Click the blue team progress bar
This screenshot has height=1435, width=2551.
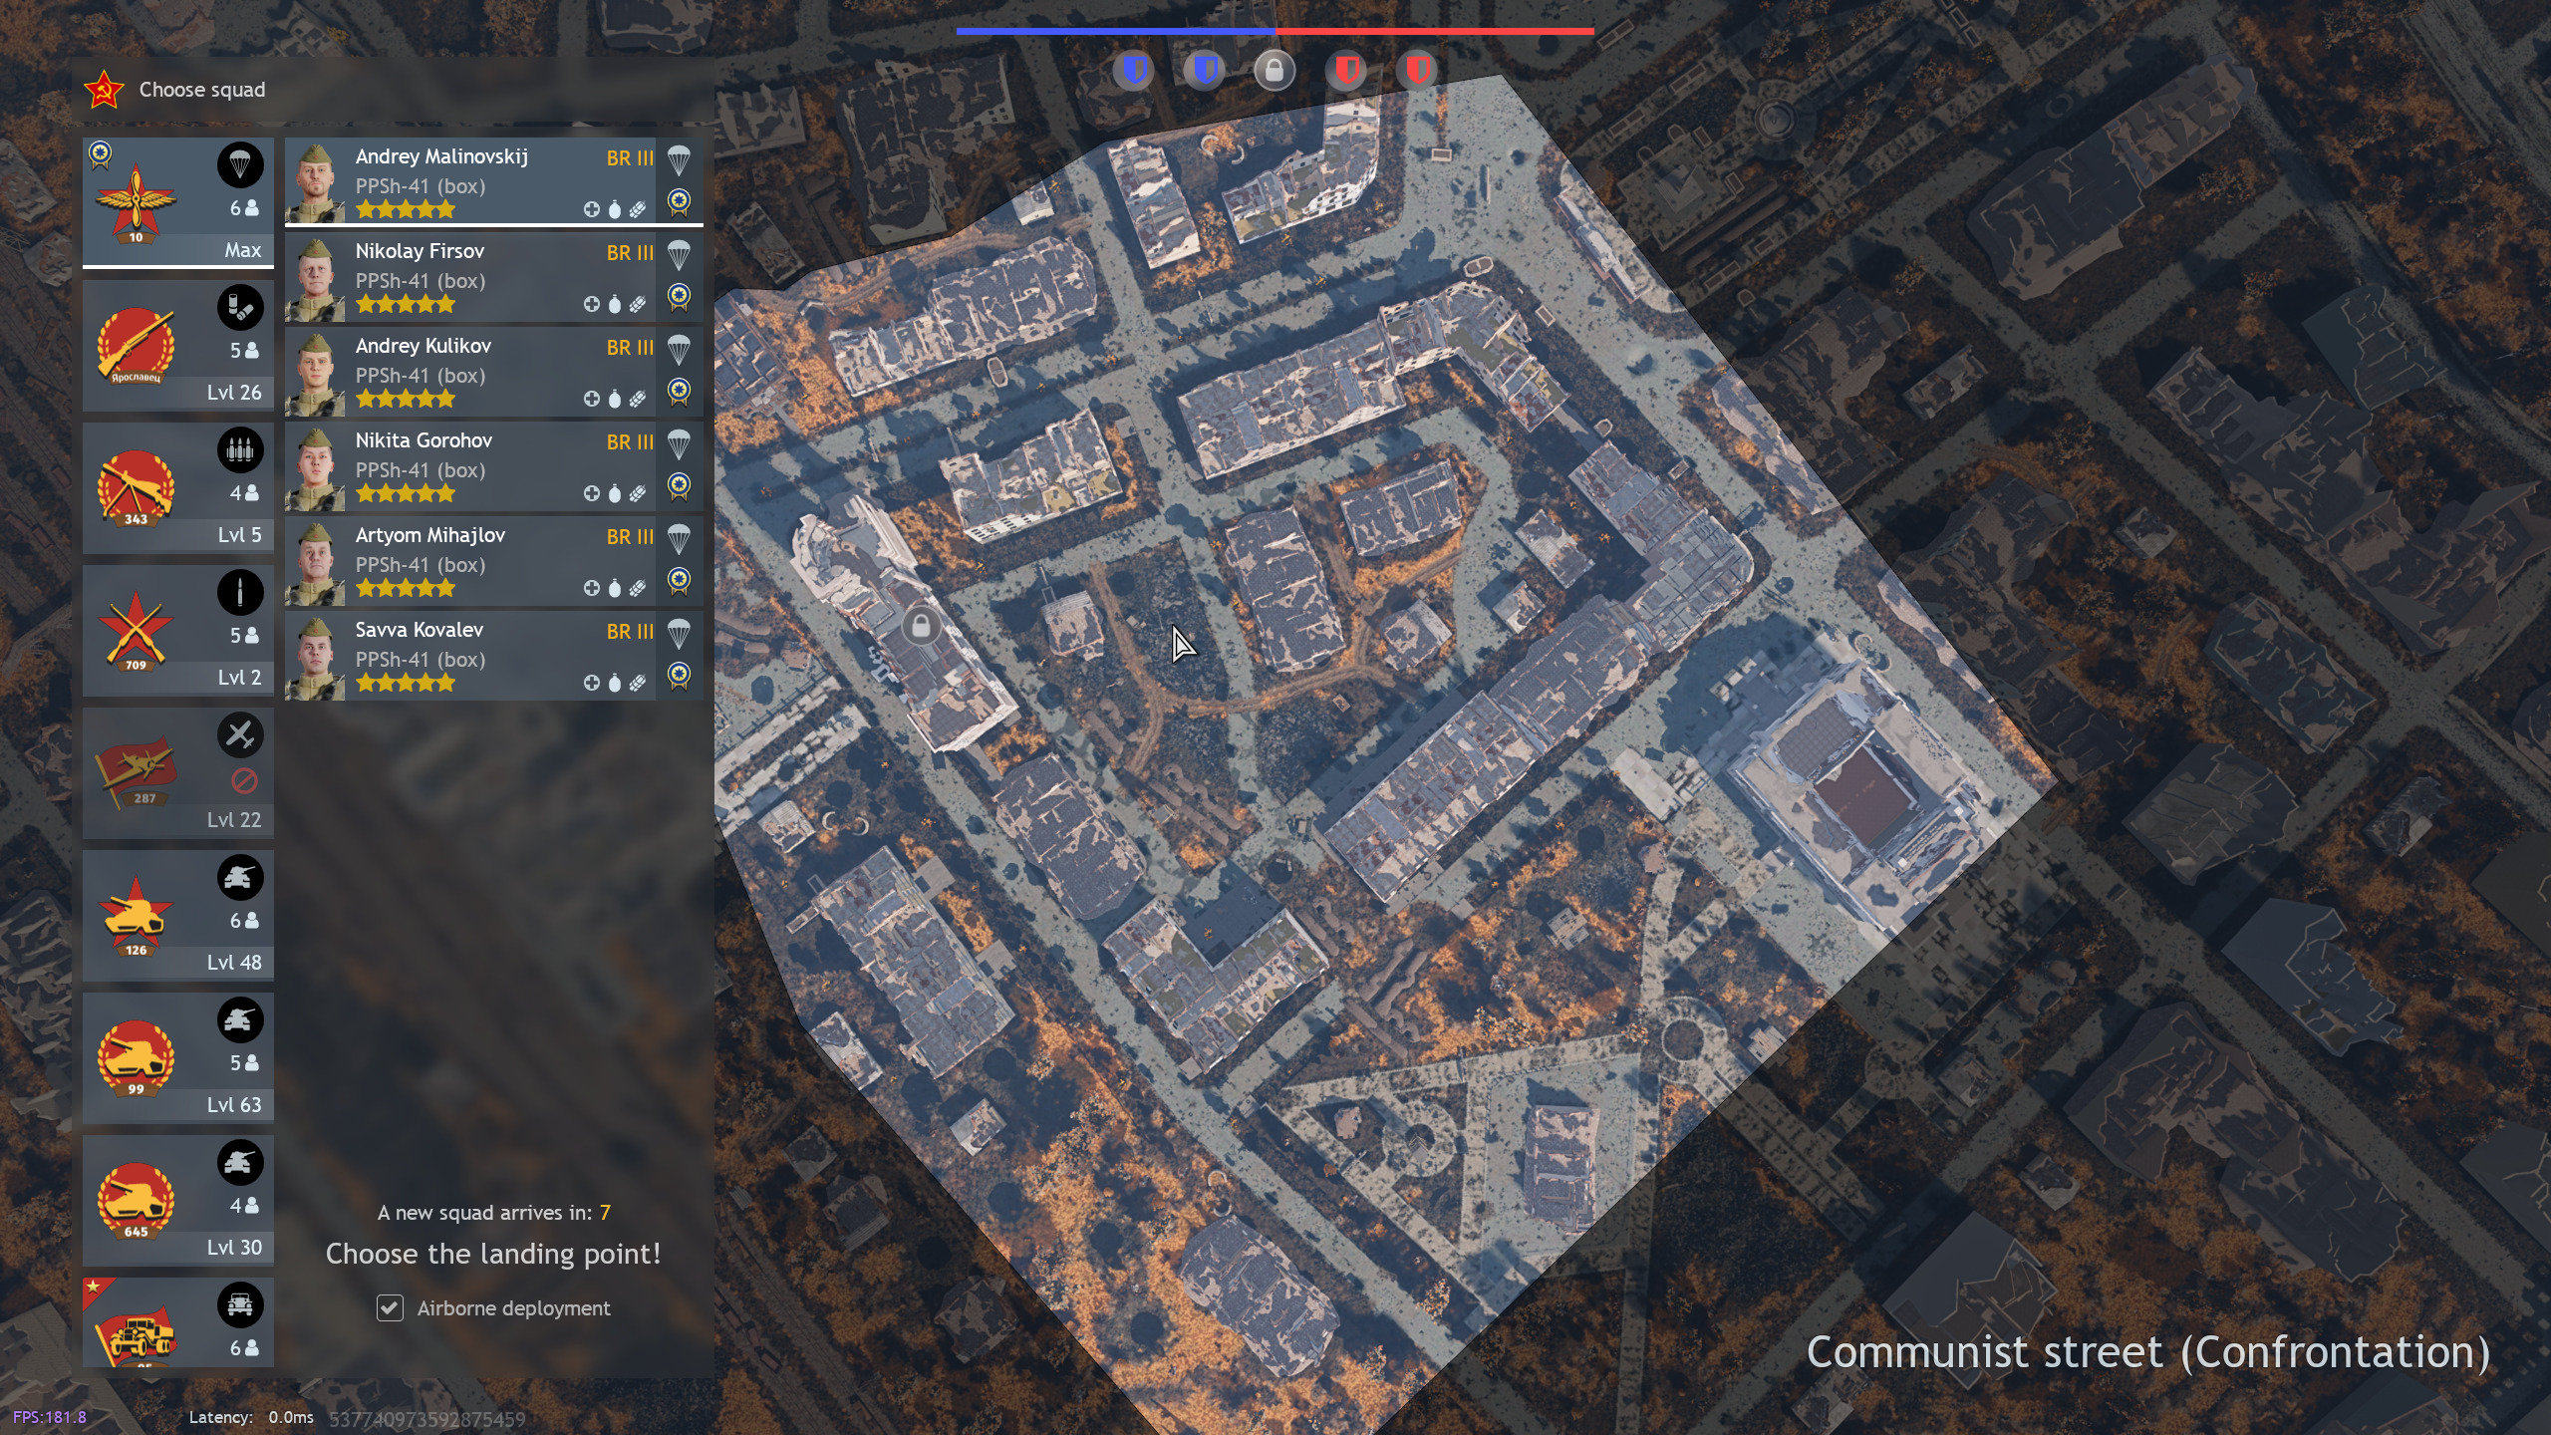click(1114, 32)
